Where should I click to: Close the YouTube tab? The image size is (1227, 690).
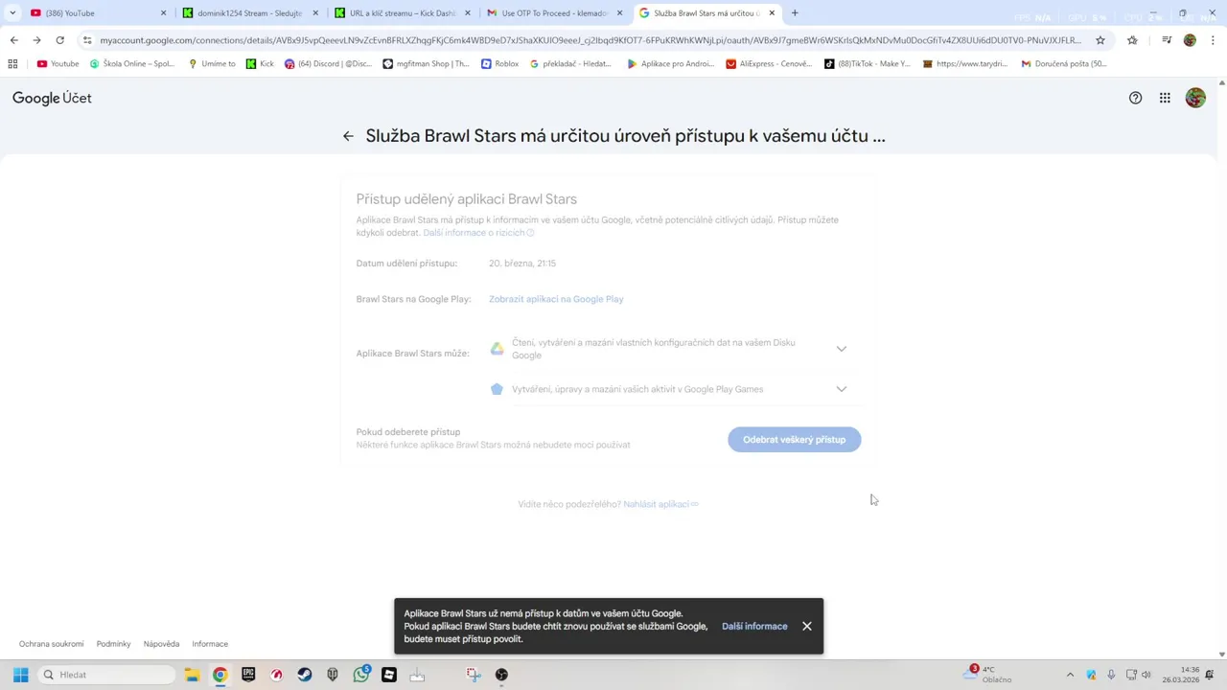click(x=163, y=13)
